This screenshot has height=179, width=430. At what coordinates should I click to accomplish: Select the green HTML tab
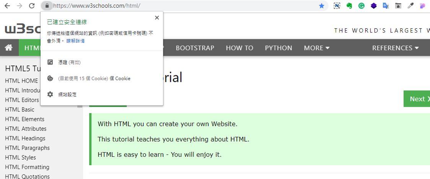[29, 48]
